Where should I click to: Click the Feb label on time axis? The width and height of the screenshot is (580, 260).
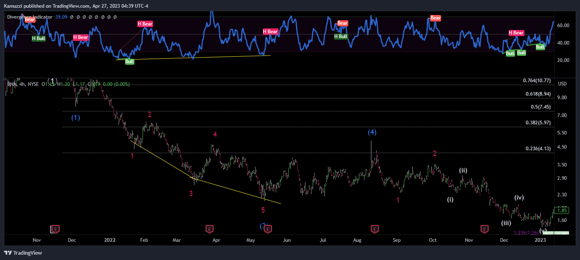click(x=144, y=240)
